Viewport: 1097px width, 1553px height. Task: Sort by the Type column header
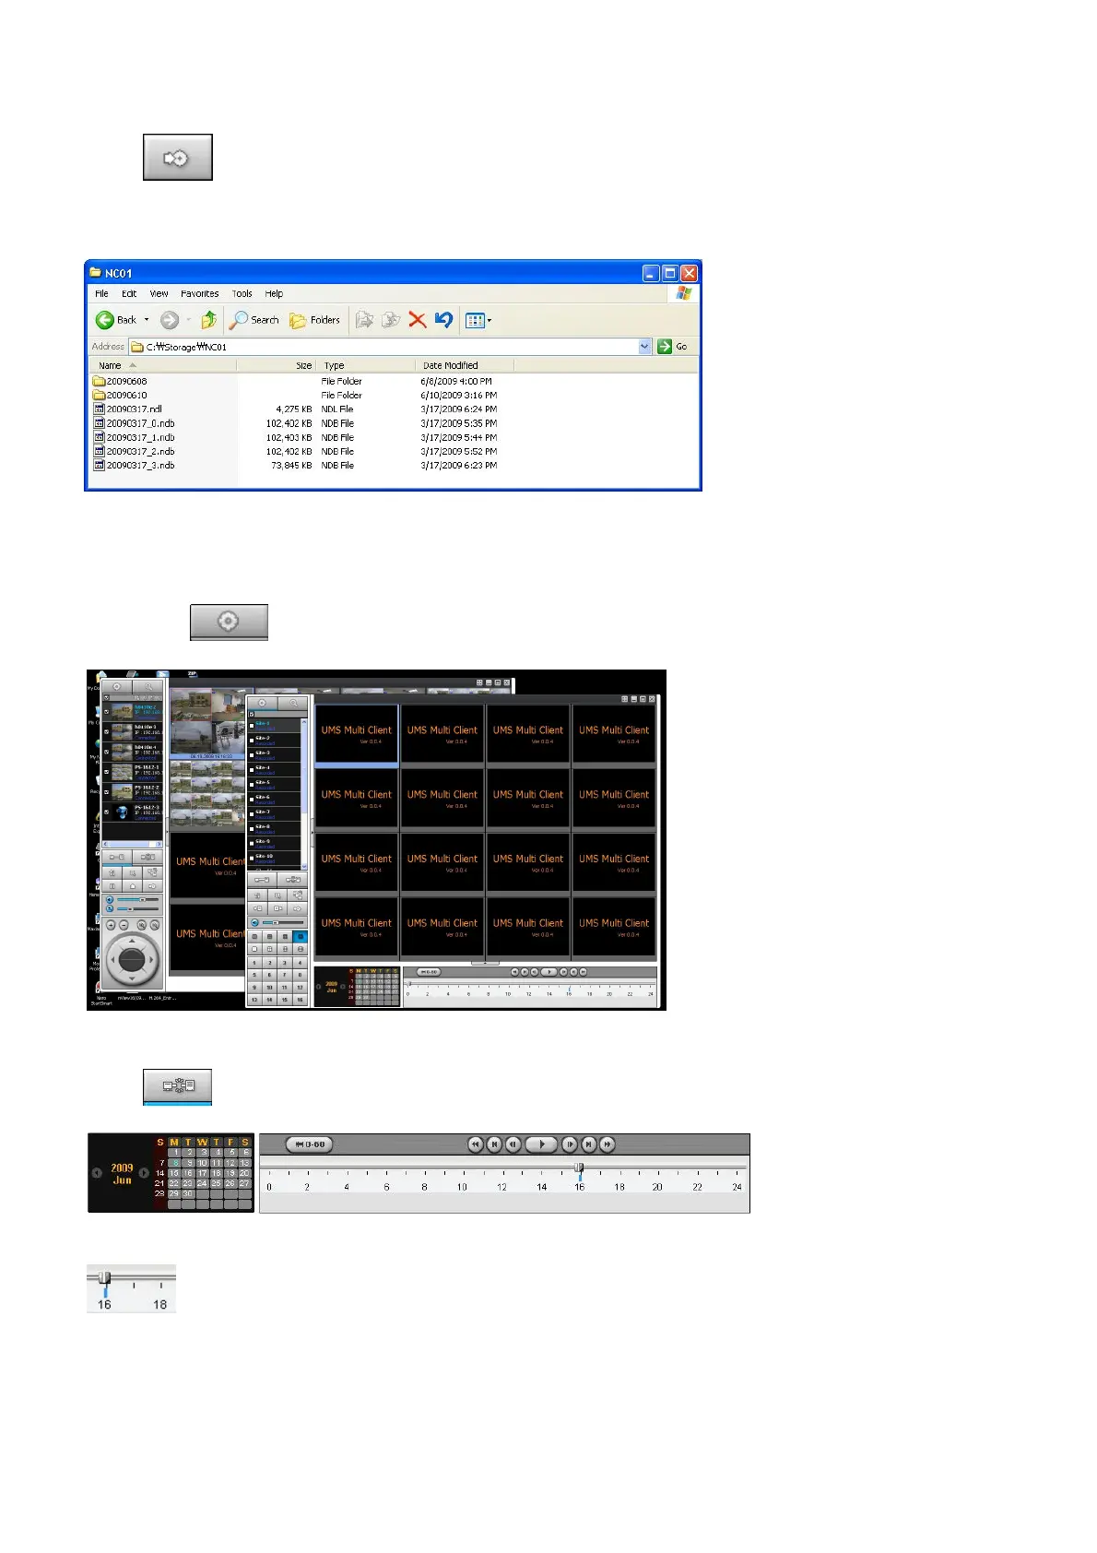365,365
